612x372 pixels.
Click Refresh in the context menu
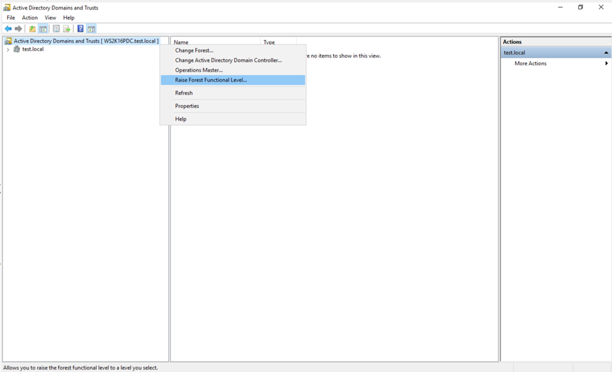point(184,93)
